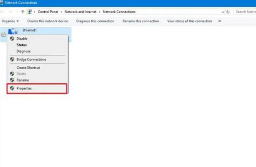Click Diagnose this connection
This screenshot has height=167, width=256.
(x=95, y=21)
